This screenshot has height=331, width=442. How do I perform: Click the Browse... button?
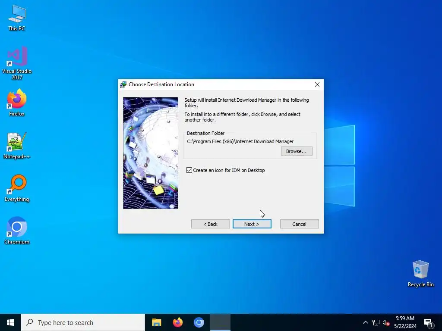[x=297, y=151]
